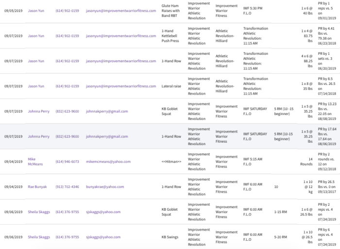
Task: Click Johnna Perry's email in the 1-Hand Row row
Action: click(x=107, y=136)
